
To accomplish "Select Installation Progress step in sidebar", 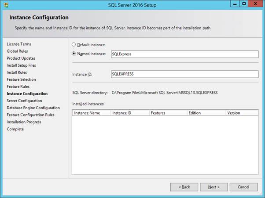I will pos(24,122).
